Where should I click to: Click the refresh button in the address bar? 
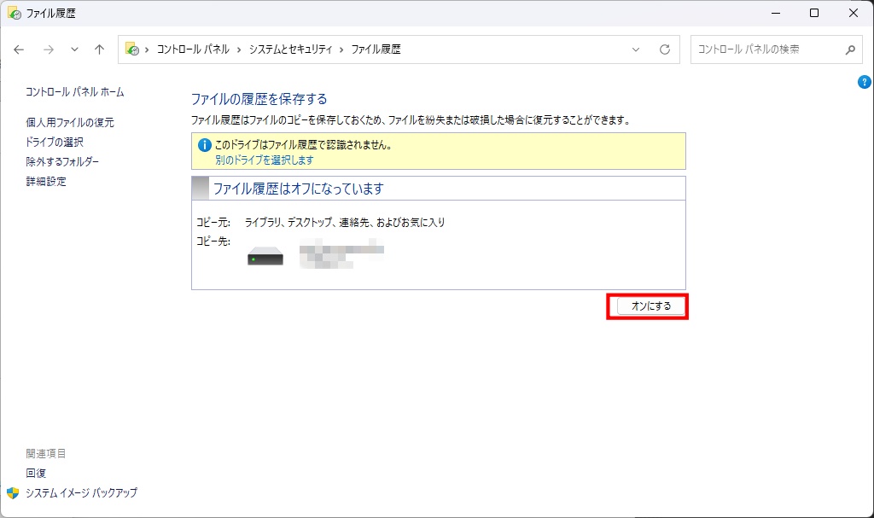coord(664,49)
